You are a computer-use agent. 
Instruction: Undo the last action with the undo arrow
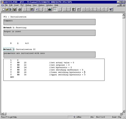[x=37, y=9]
